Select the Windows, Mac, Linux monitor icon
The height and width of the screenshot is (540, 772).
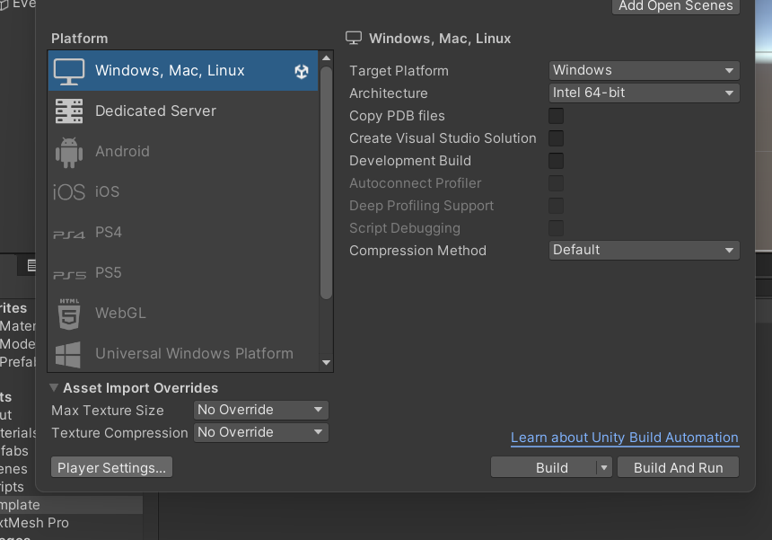[x=69, y=72]
